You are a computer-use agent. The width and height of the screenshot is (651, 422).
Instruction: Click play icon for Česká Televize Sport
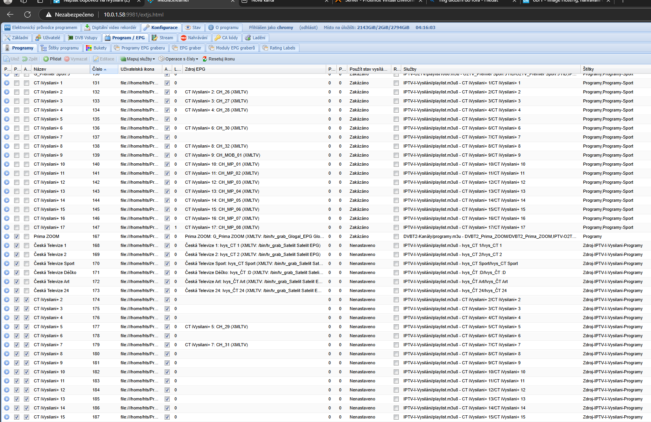7,263
